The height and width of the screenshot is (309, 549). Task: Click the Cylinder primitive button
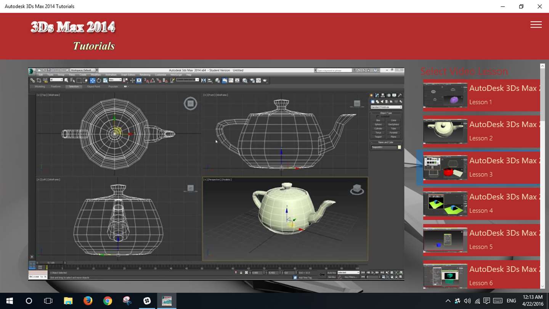click(378, 129)
